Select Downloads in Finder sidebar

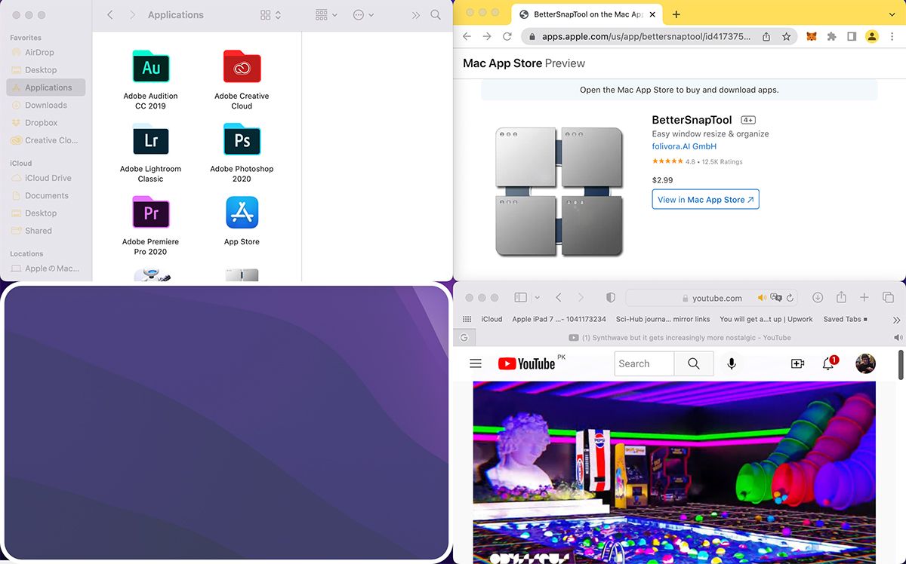45,106
